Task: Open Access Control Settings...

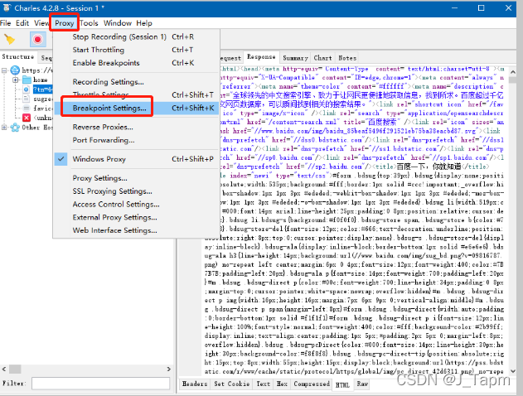Action: pyautogui.click(x=136, y=204)
